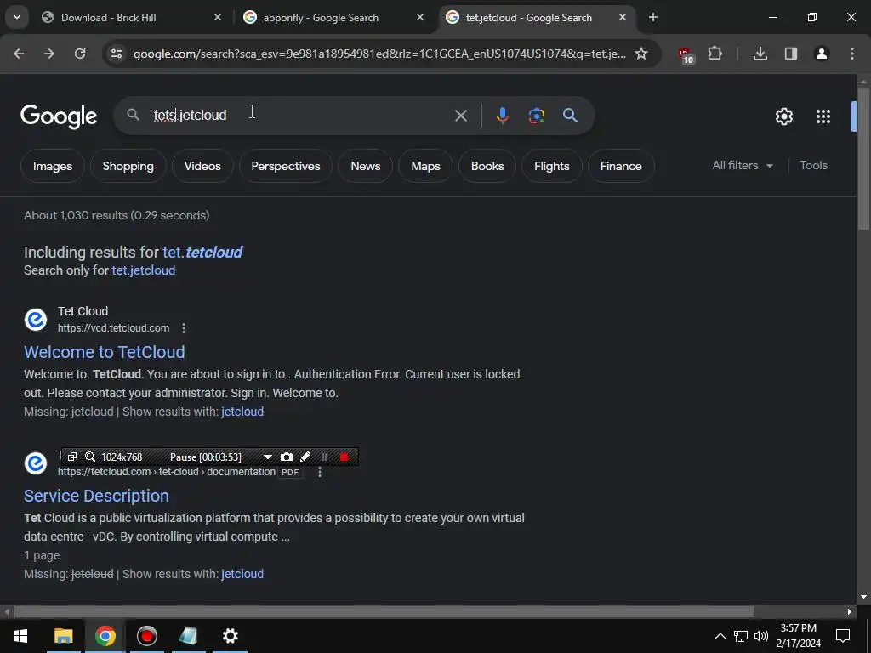Open Settings gear in taskbar
The height and width of the screenshot is (653, 871).
[x=230, y=636]
